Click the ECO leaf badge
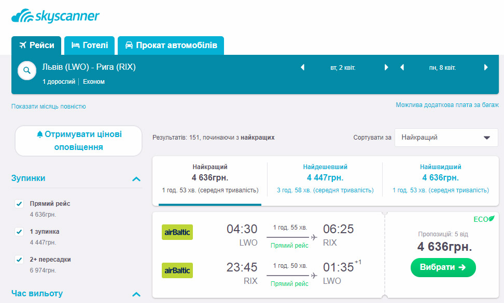Viewport: 504px width, 303px height. tap(484, 219)
